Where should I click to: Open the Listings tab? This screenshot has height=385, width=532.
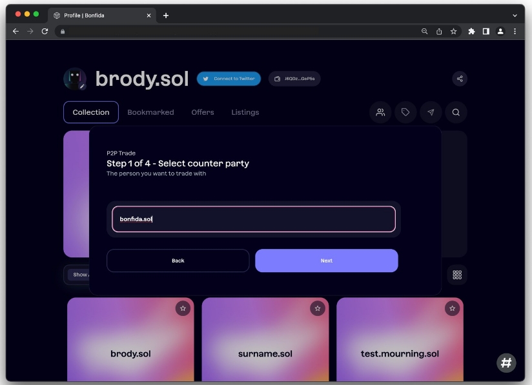[x=245, y=112]
